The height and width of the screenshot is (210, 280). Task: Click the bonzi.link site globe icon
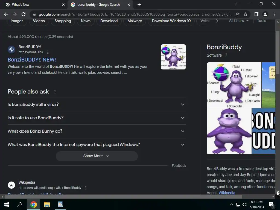[11, 49]
